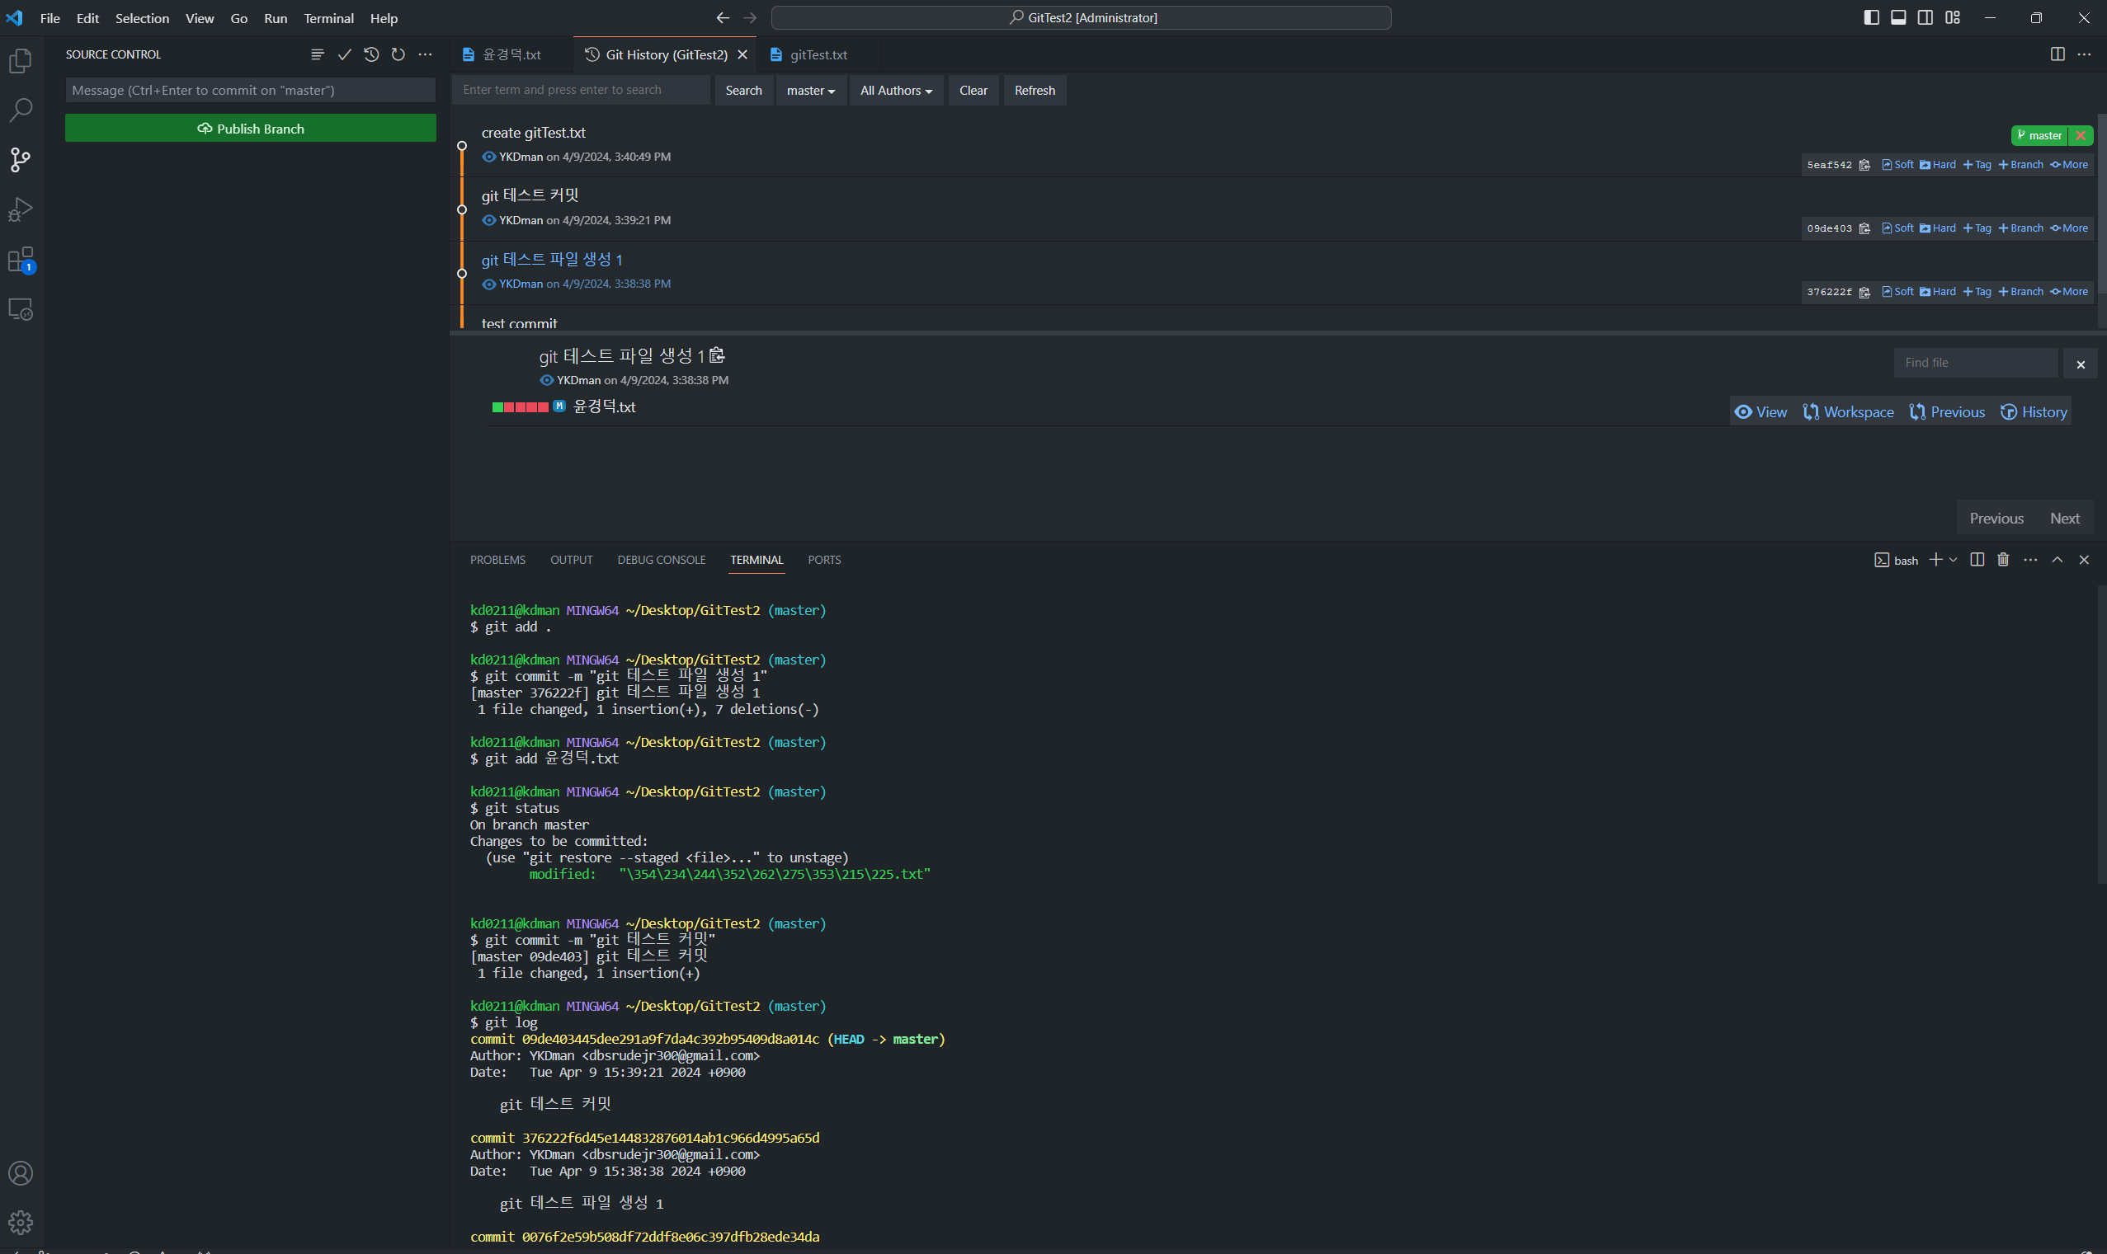Delete the terminal with trash icon
2107x1254 pixels.
coord(2003,560)
